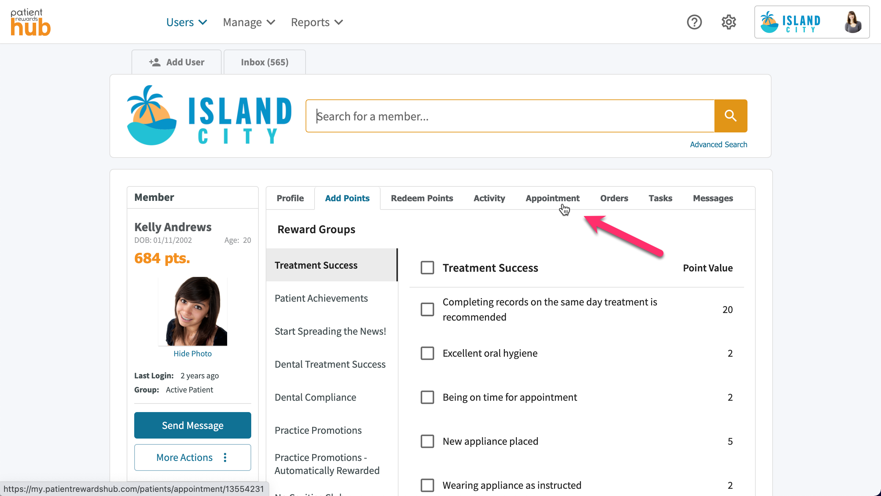
Task: Select the Practice Promotions reward group
Action: pos(332,430)
